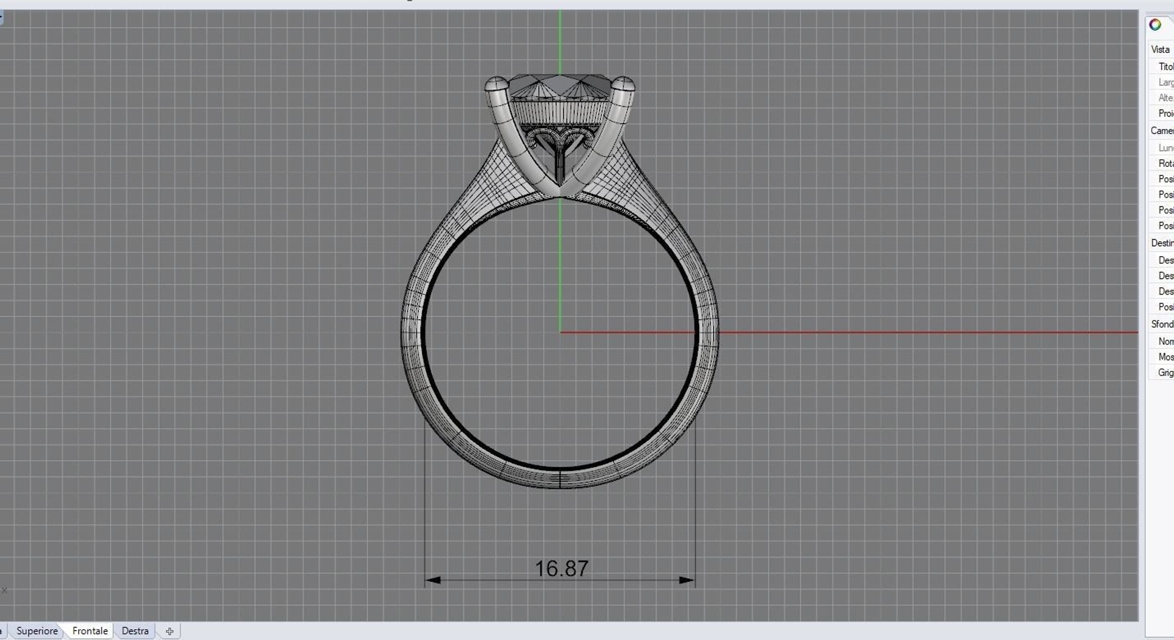Select the Proi property row
The height and width of the screenshot is (640, 1174).
pyautogui.click(x=1162, y=113)
